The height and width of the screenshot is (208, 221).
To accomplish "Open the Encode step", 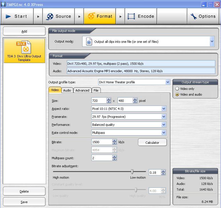I will tap(141, 16).
